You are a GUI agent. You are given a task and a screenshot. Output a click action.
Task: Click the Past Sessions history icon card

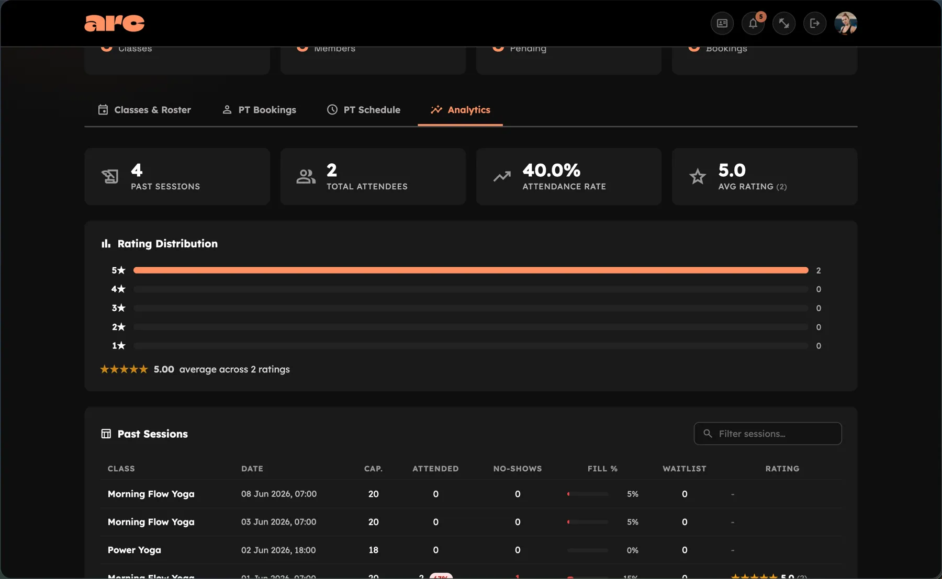(110, 176)
